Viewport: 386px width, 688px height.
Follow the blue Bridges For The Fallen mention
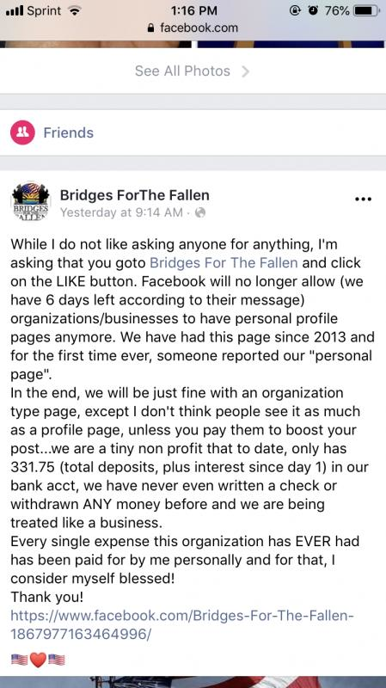coord(224,263)
